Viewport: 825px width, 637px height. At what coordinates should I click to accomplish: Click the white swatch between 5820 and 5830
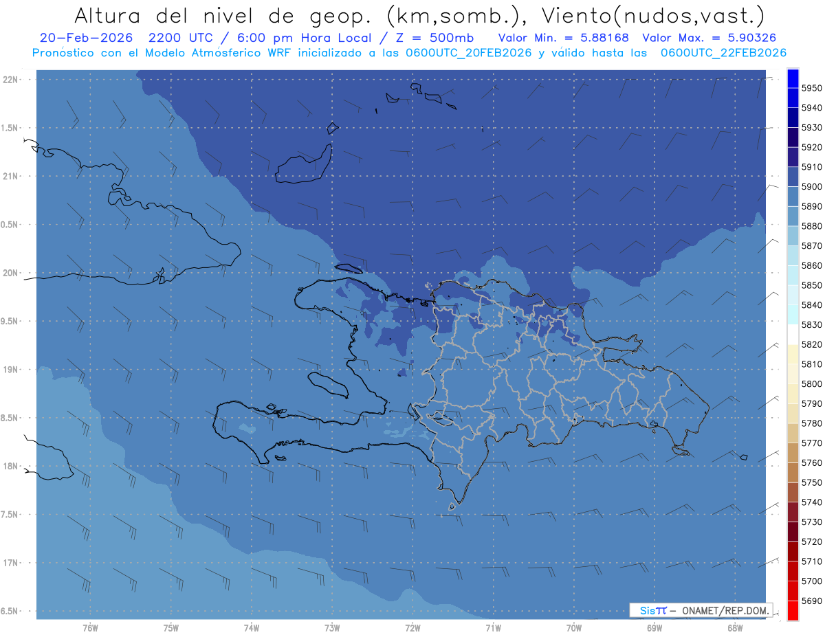click(x=793, y=335)
